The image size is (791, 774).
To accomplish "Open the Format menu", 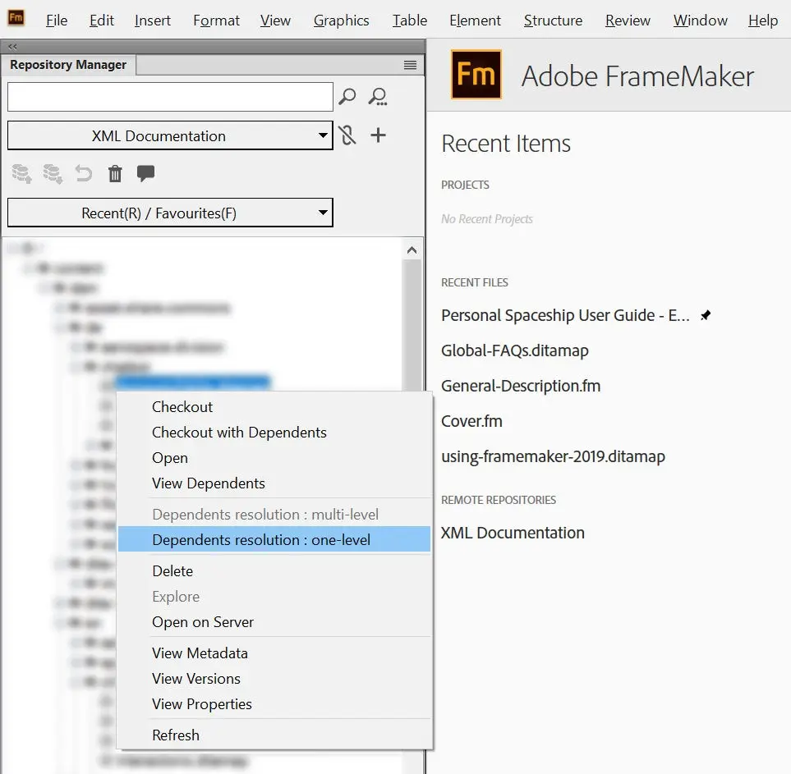I will 215,21.
